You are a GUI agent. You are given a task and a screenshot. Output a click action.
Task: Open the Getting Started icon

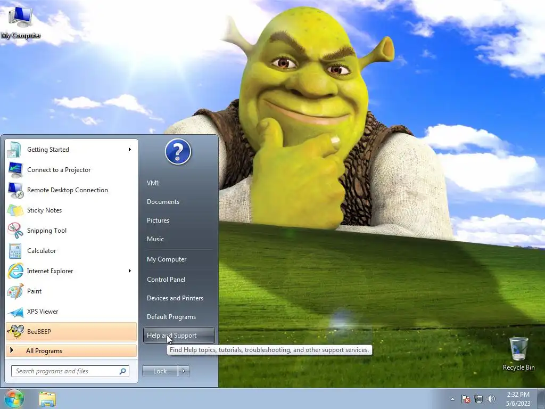pos(15,150)
